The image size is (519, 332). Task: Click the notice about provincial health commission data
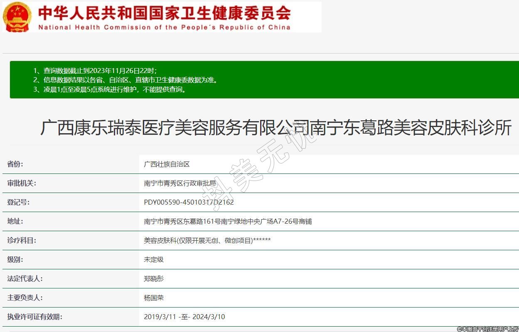[x=125, y=80]
